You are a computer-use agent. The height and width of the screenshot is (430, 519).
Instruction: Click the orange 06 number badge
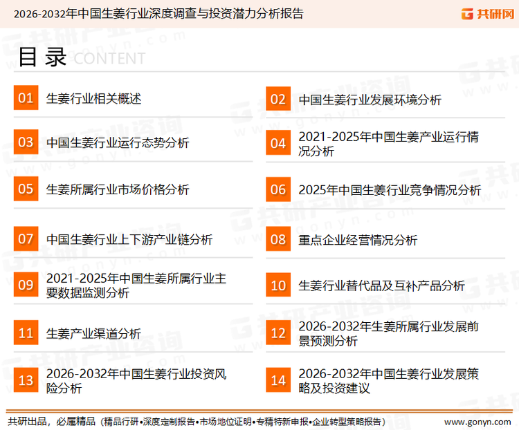278,189
